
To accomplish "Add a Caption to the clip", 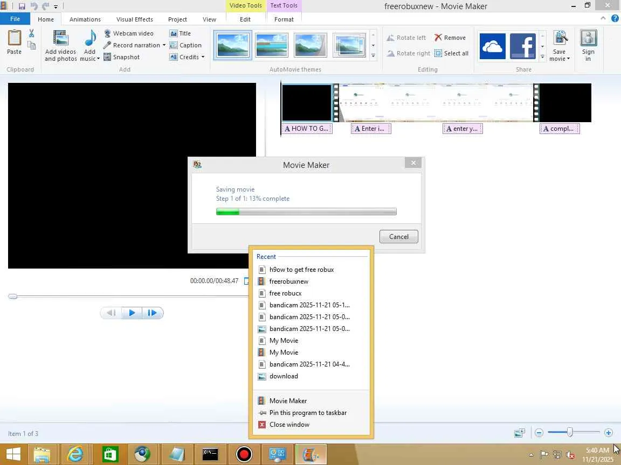I will (185, 45).
